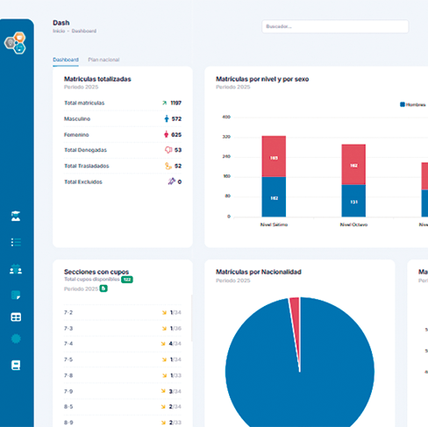Click the Matrículas por Nacionalidad heading

[259, 272]
